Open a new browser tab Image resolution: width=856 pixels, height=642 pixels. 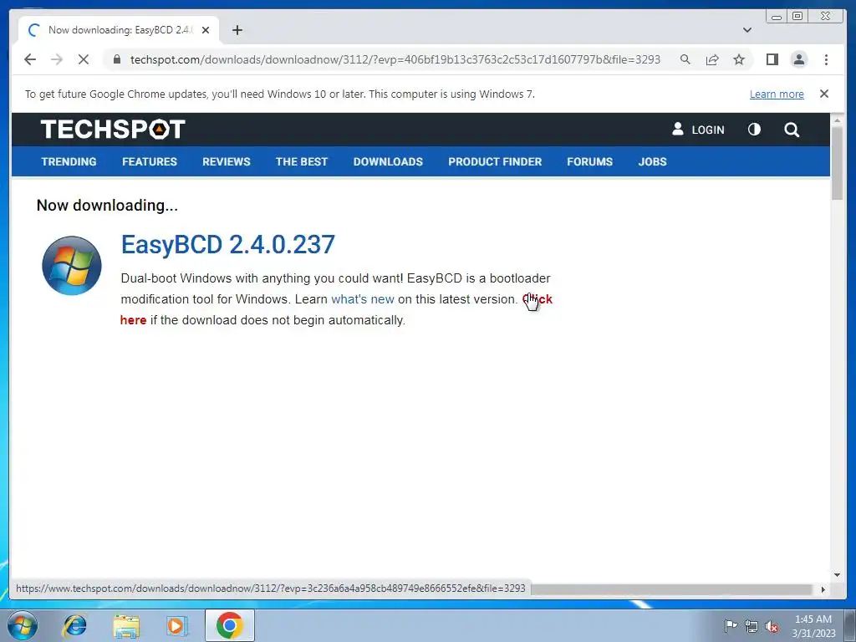pyautogui.click(x=237, y=30)
